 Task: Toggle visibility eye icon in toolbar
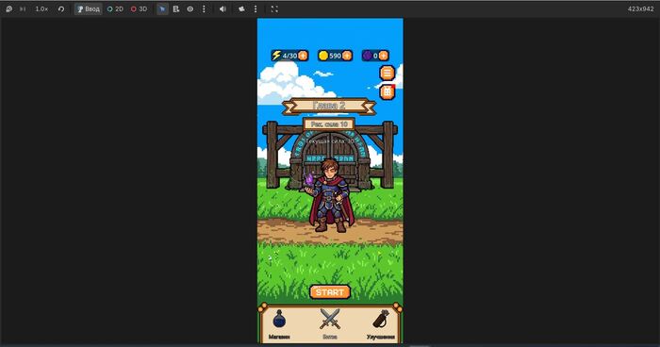190,8
